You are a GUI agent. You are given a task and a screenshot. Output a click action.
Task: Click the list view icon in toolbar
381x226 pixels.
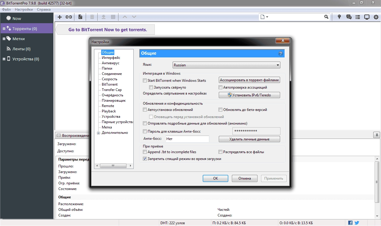[358, 17]
